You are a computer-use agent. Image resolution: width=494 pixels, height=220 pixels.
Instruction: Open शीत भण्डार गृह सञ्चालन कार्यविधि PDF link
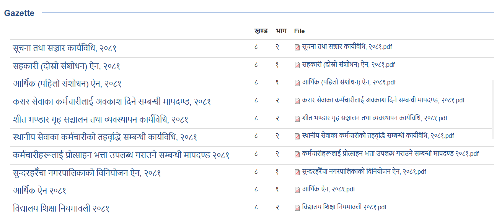pyautogui.click(x=374, y=118)
